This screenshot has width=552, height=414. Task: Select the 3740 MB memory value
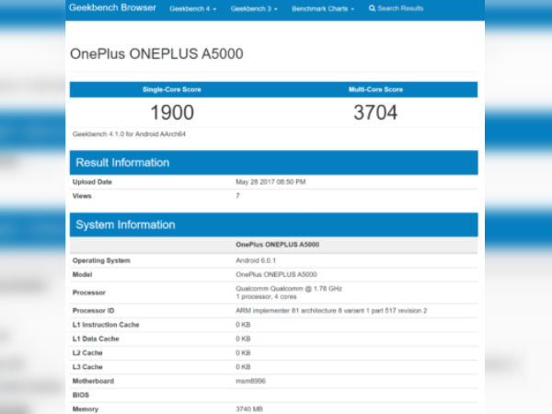[x=249, y=409]
